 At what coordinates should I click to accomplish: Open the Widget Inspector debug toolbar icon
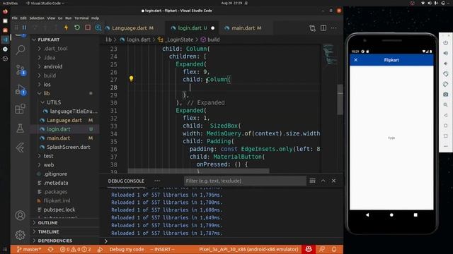[x=98, y=28]
